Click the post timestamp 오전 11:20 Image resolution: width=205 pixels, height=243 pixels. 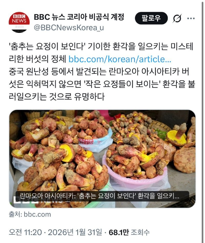point(25,232)
